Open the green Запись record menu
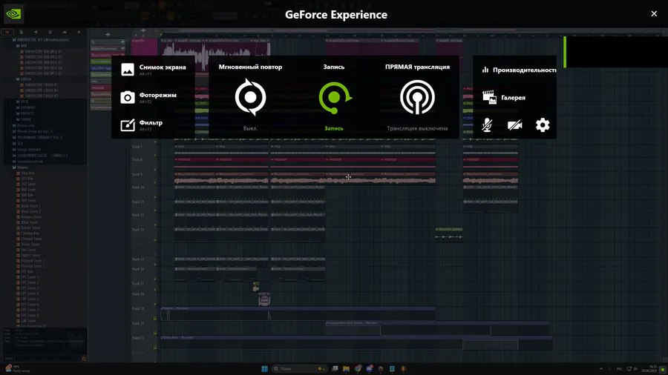668x375 pixels. [x=334, y=97]
